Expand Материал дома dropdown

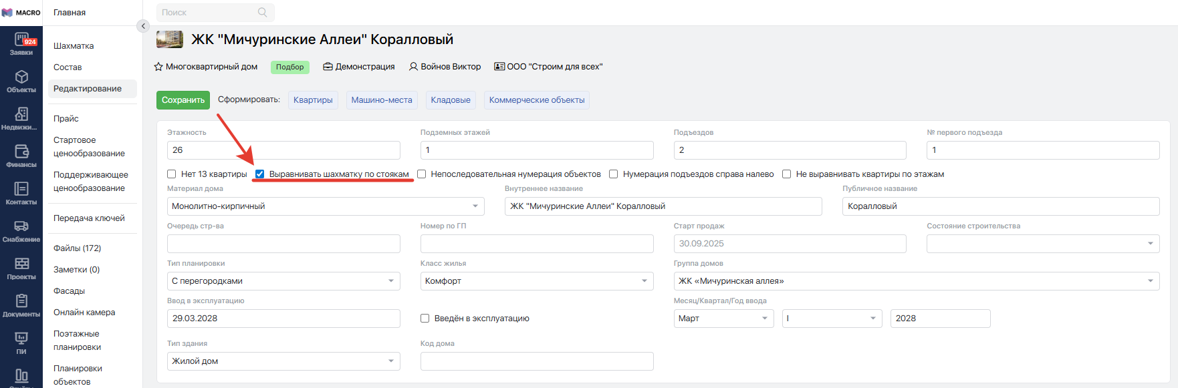click(475, 206)
